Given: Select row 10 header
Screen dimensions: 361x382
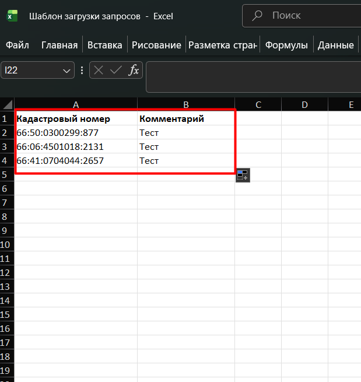Looking at the screenshot, I should pos(7,244).
